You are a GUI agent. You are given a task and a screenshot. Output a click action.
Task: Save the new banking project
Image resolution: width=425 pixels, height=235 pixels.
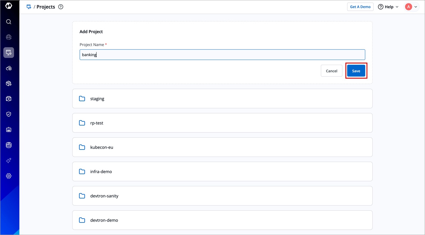[356, 71]
